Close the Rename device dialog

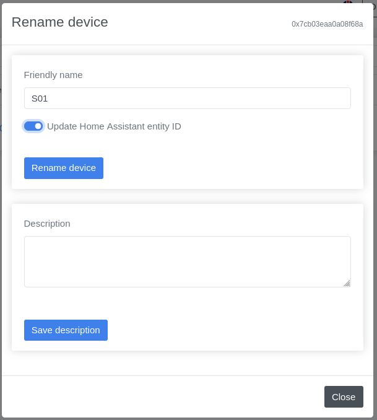click(x=344, y=396)
